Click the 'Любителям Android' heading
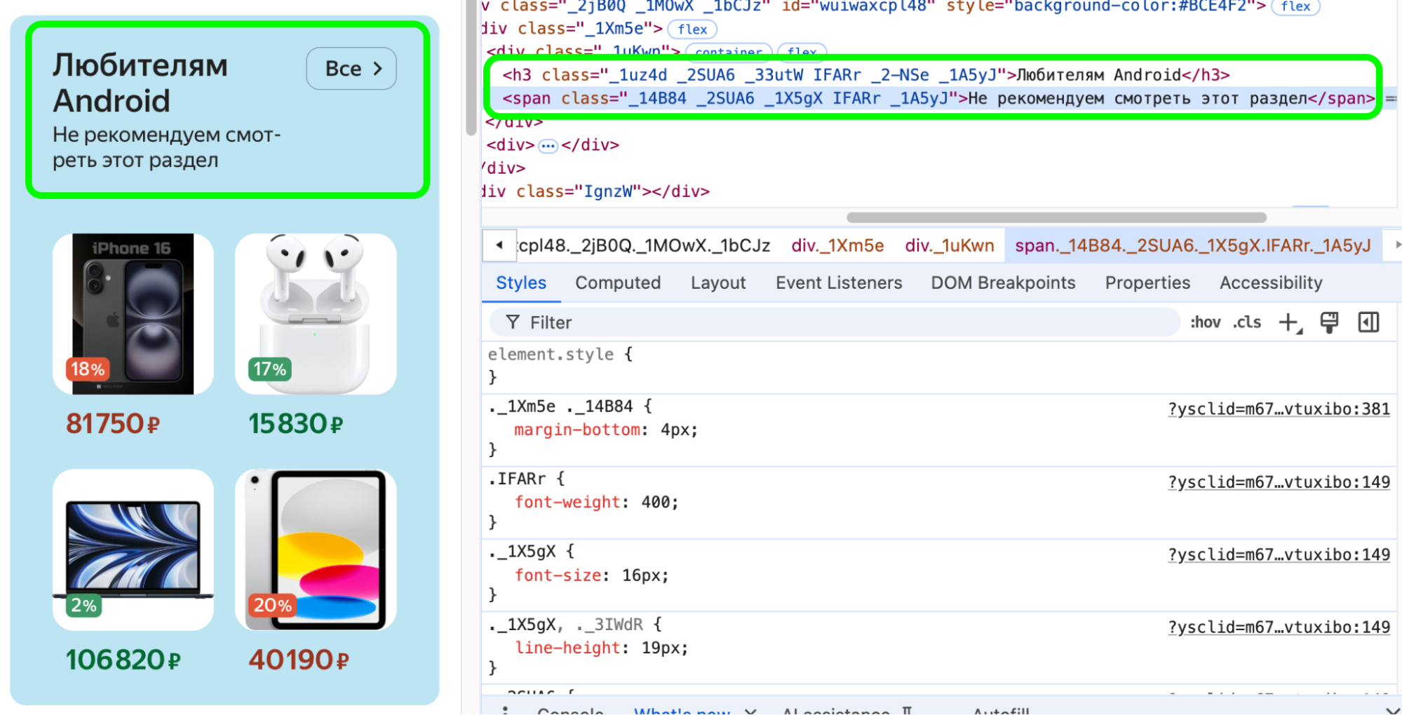1402x715 pixels. [140, 83]
